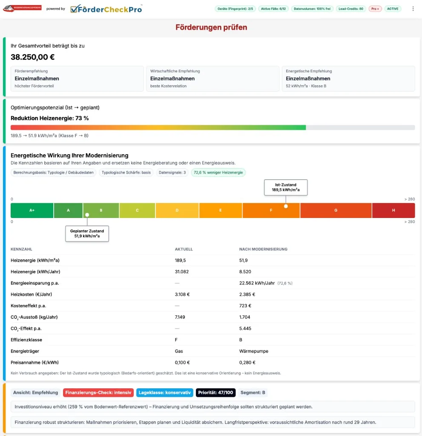The height and width of the screenshot is (436, 422).
Task: Click the Priorität: 47/100 tag
Action: pyautogui.click(x=215, y=393)
